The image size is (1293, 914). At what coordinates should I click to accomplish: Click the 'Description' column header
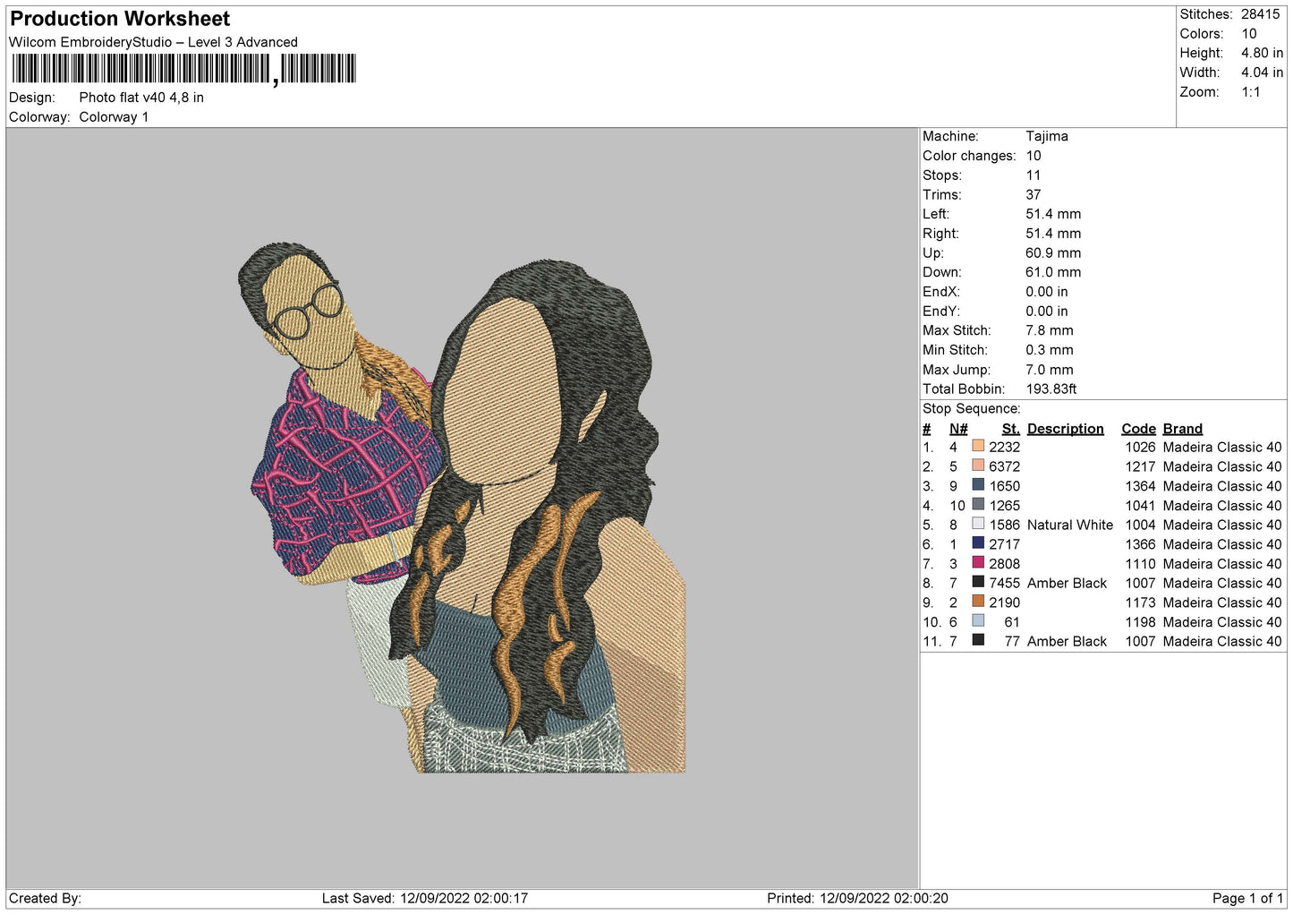(1066, 429)
